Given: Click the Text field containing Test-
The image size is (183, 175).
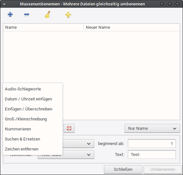Looking at the screenshot, I should [x=152, y=155].
